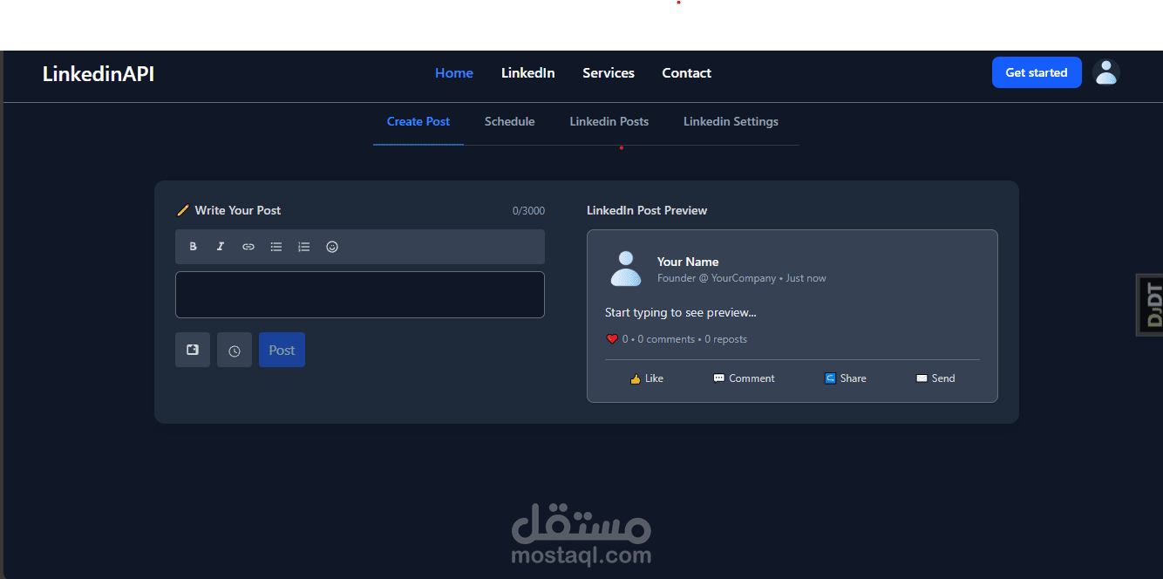Click the '0 reposts' count text
Viewport: 1163px width, 579px height.
tap(725, 339)
